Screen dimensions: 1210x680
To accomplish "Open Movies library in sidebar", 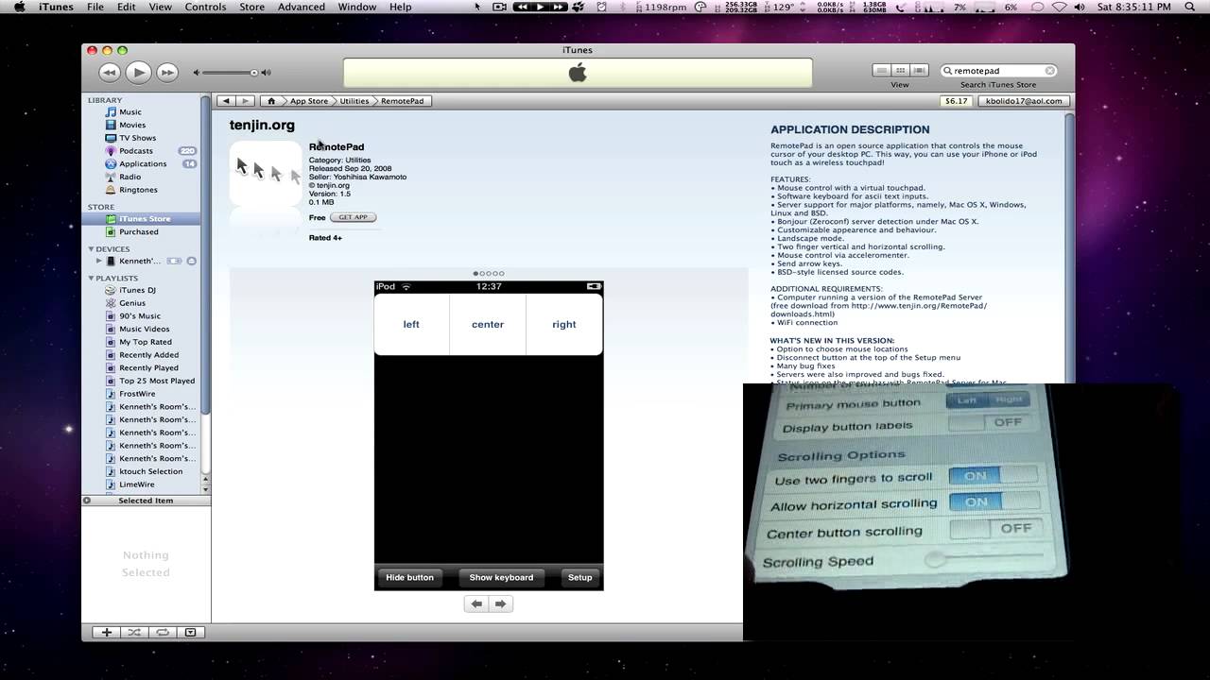I will [x=132, y=125].
